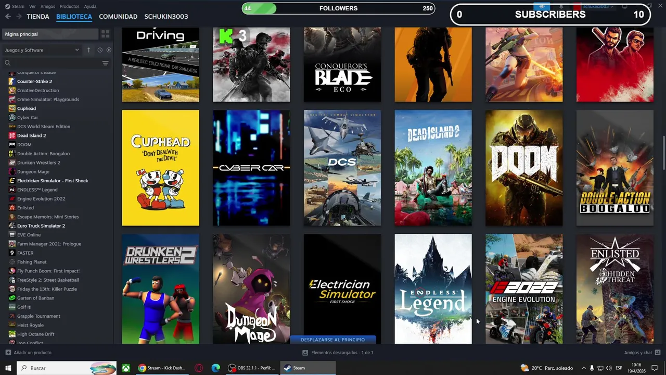Click the EVE Online list icon

tap(12, 235)
